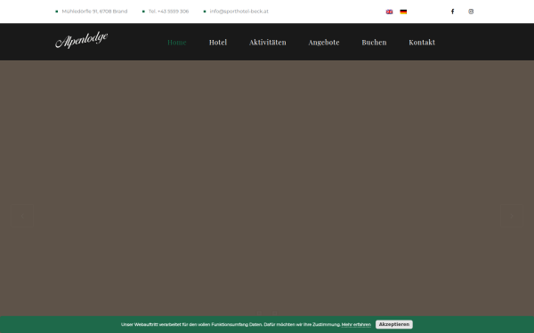Open the Hotel menu

pyautogui.click(x=218, y=42)
